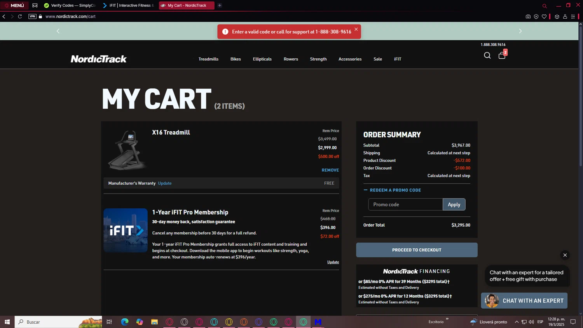Show hidden system tray icons
The image size is (583, 328).
[517, 322]
